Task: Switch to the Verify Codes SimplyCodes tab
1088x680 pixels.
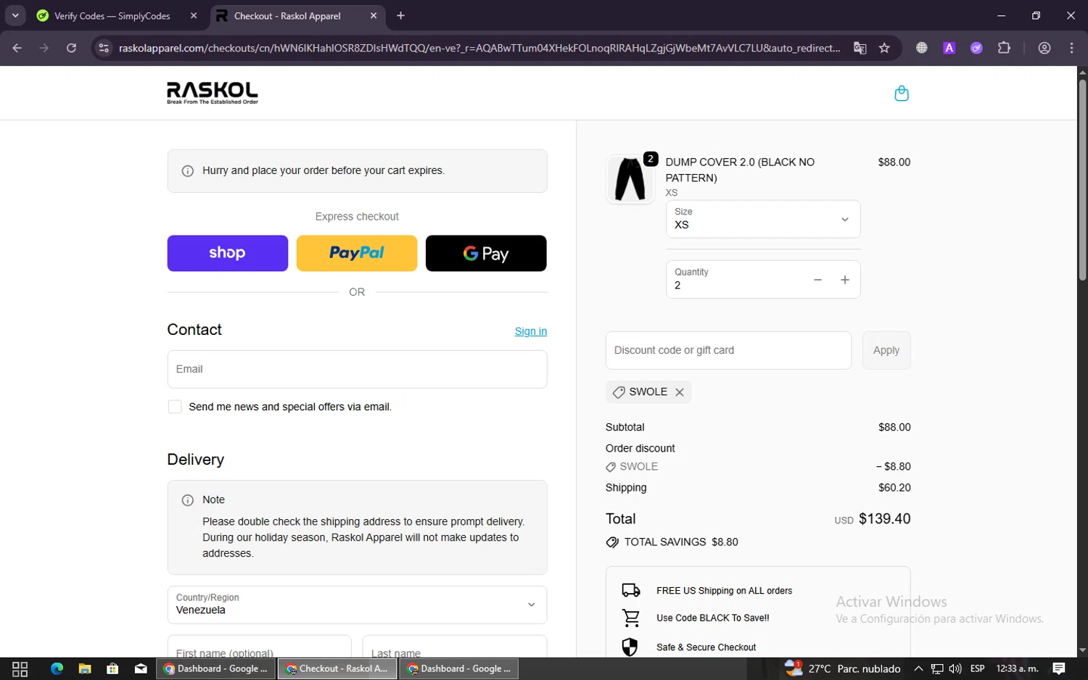Action: point(112,16)
